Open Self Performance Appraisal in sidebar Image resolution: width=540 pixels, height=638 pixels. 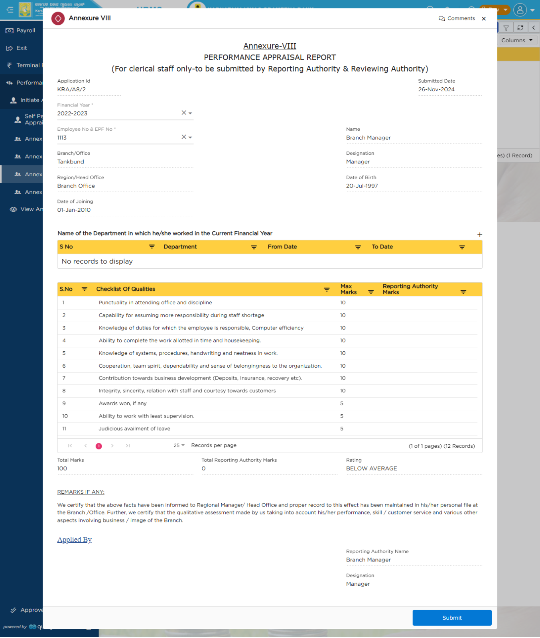click(x=22, y=119)
